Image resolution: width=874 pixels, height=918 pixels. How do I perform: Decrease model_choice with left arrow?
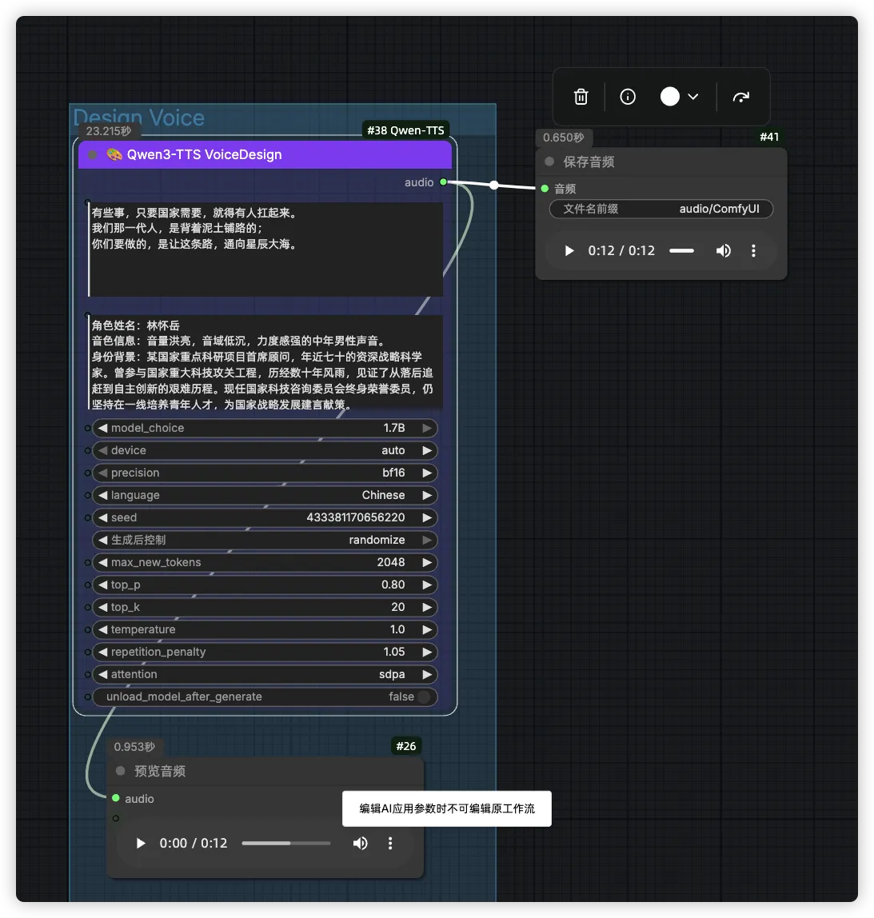pos(103,428)
